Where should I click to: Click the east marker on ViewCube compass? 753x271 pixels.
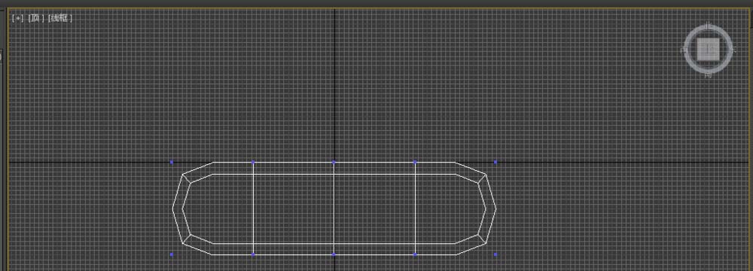coord(733,49)
